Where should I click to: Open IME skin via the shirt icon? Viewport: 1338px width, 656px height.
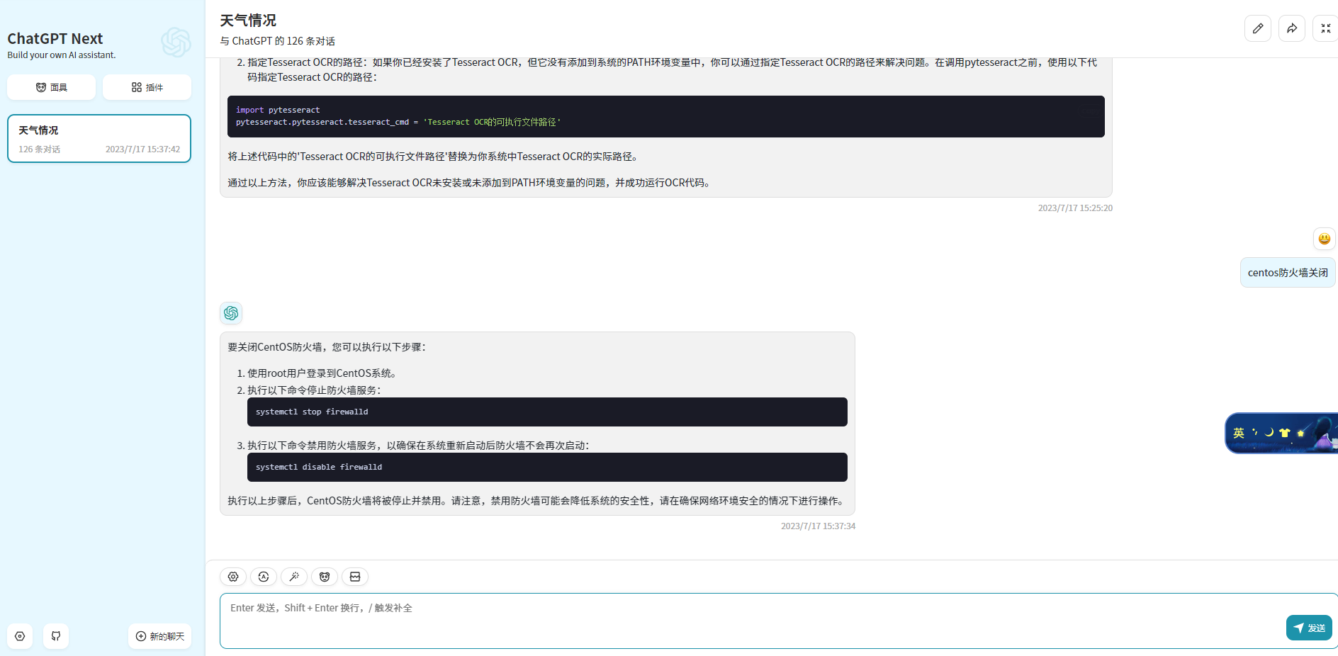coord(1285,433)
